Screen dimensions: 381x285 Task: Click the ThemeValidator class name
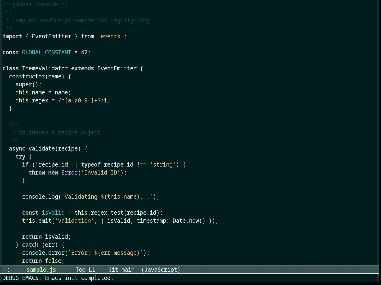pyautogui.click(x=45, y=68)
